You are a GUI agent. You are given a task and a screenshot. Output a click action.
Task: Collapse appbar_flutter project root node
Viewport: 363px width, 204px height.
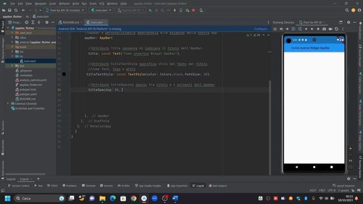(x=8, y=28)
